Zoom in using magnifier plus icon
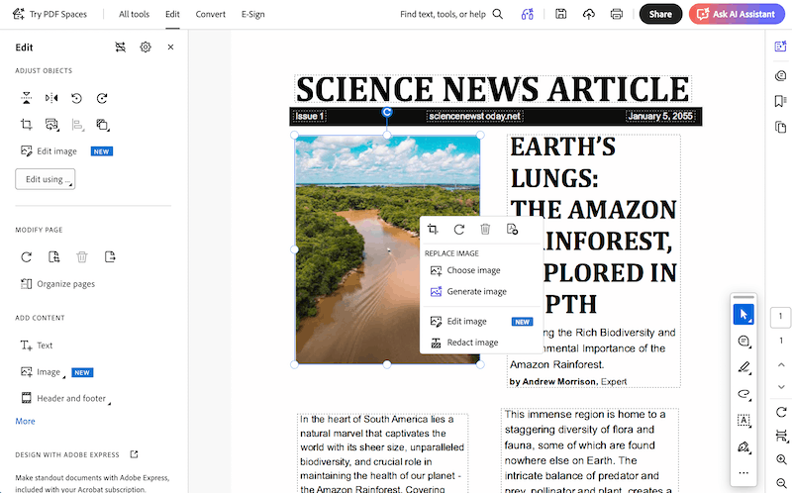 (781, 459)
